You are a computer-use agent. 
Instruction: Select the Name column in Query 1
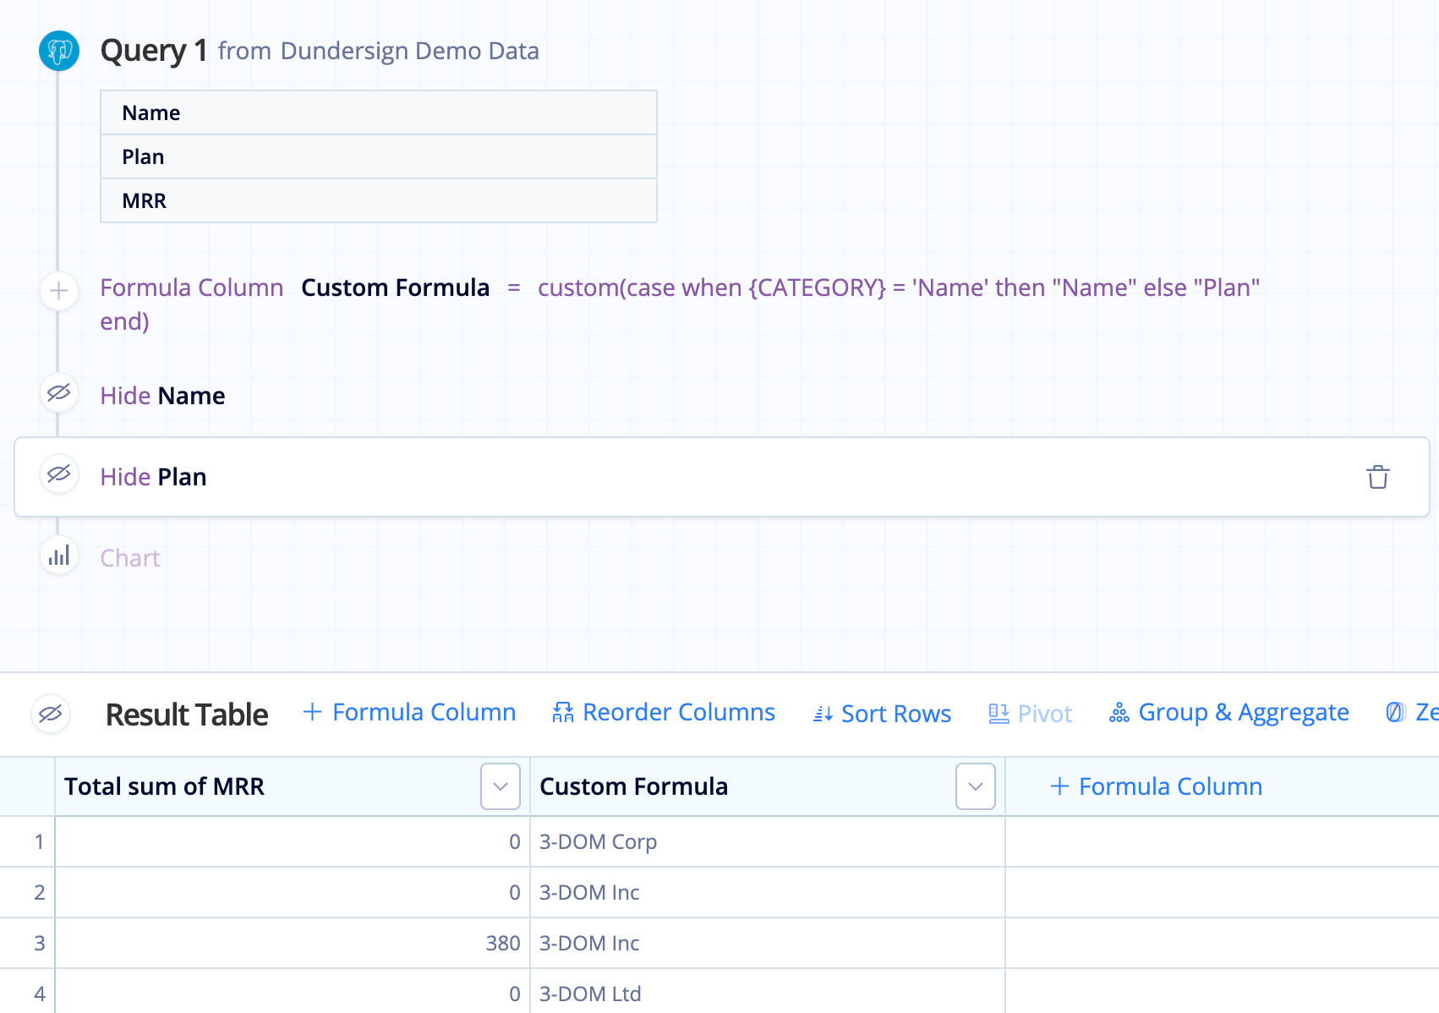pos(379,112)
